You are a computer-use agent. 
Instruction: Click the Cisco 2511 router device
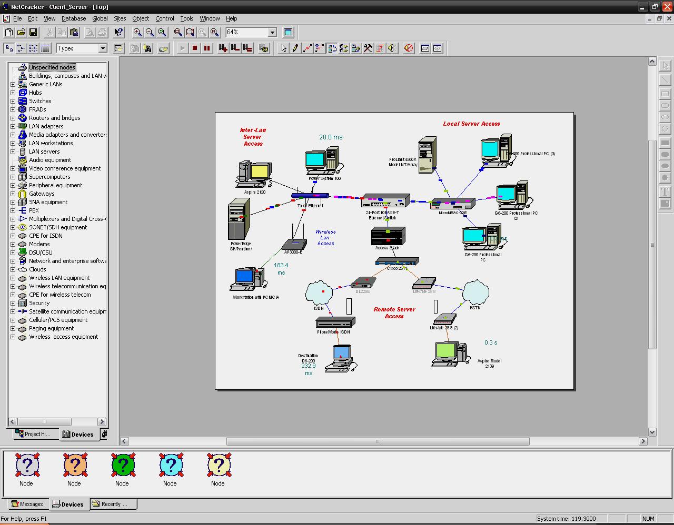[x=397, y=261]
